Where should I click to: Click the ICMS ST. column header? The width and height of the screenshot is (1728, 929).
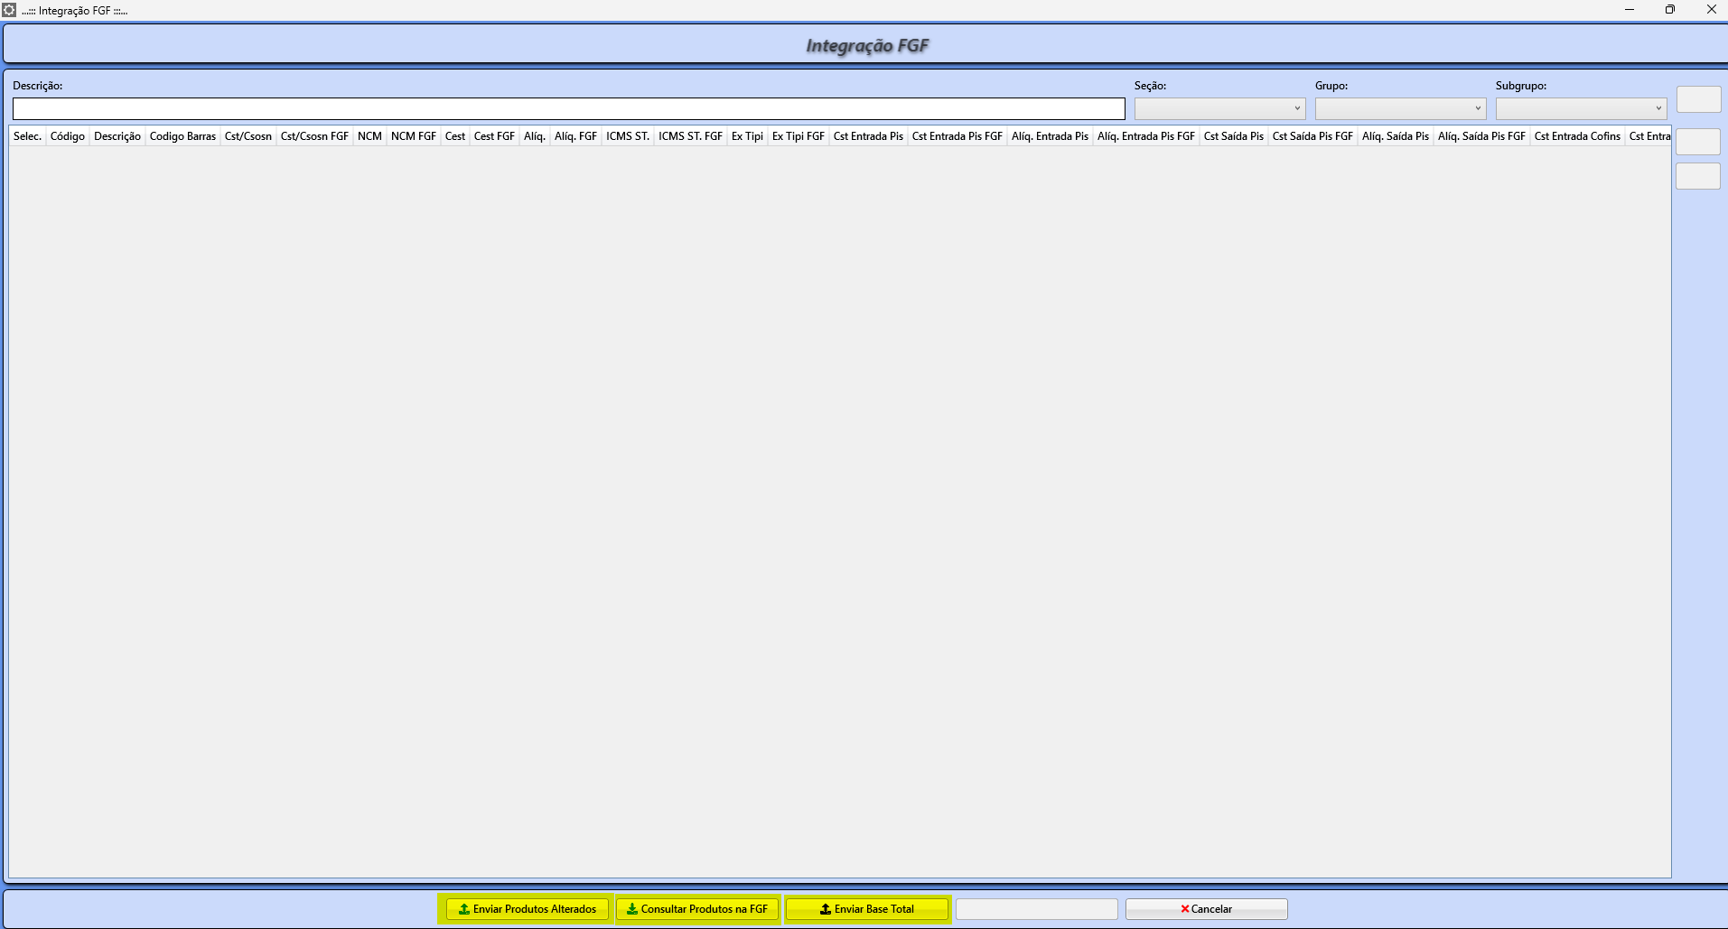click(628, 136)
